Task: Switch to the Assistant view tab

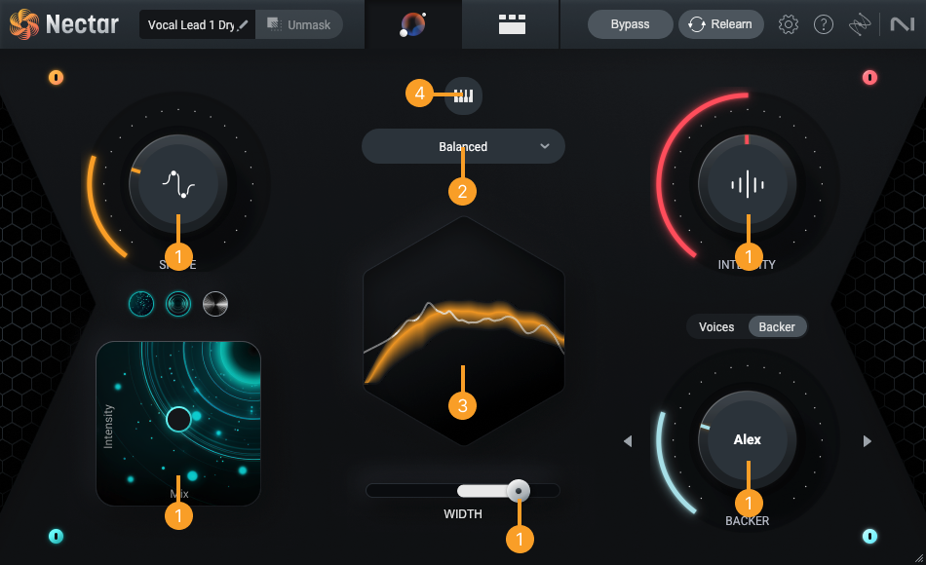Action: click(x=413, y=24)
